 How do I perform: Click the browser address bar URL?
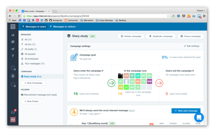tap(92, 16)
